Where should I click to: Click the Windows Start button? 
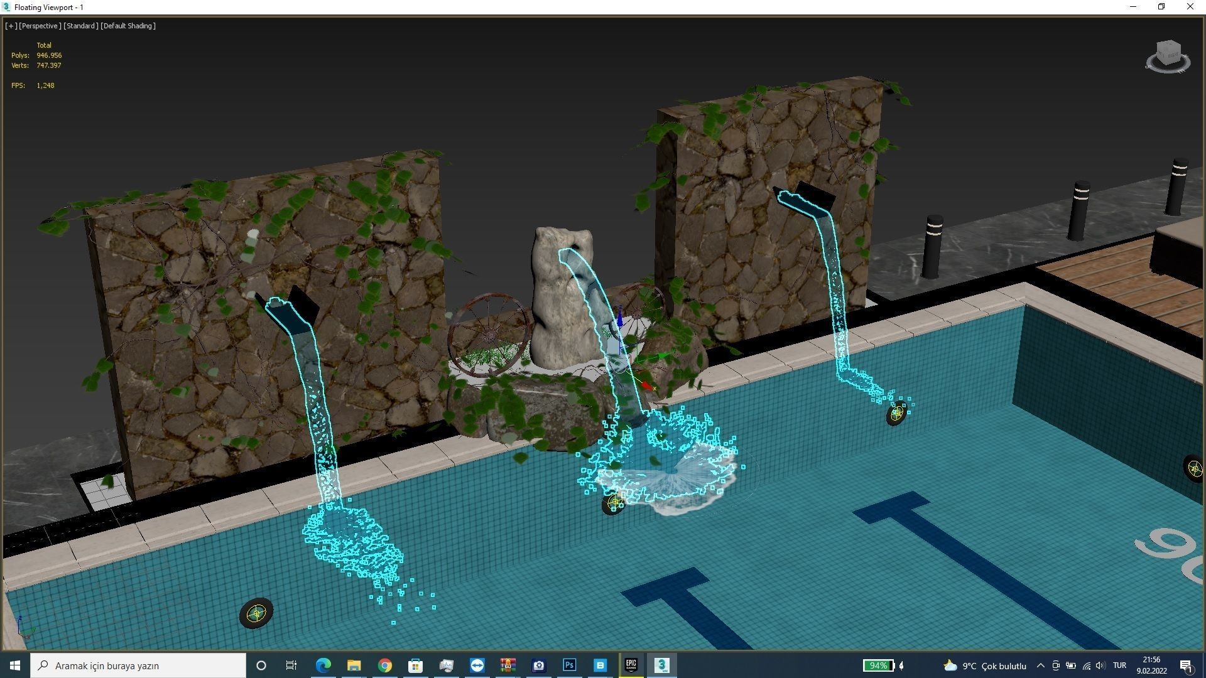point(15,665)
